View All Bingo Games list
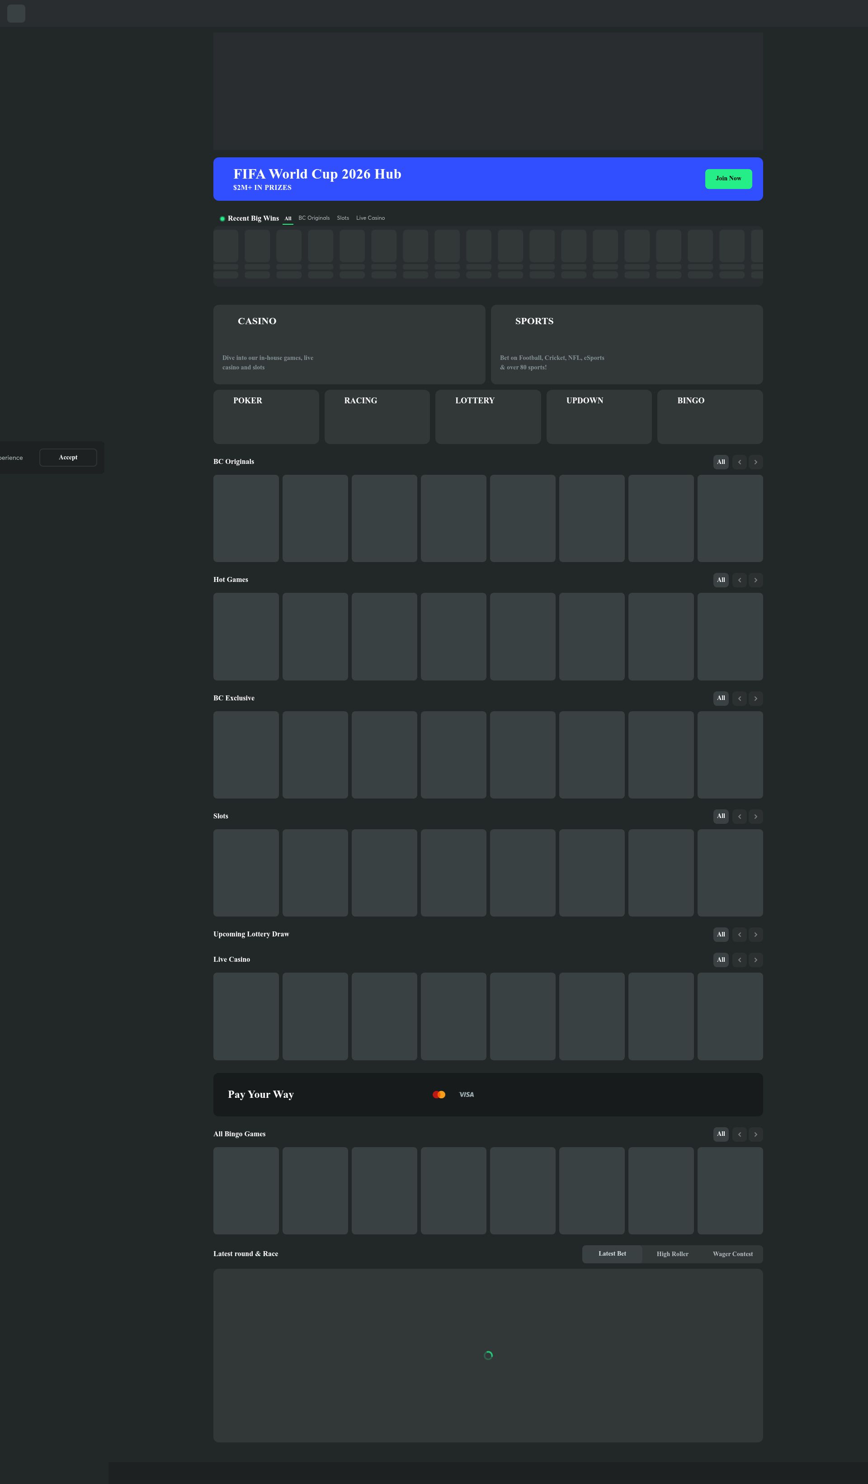Viewport: 868px width, 1484px height. (x=721, y=1134)
